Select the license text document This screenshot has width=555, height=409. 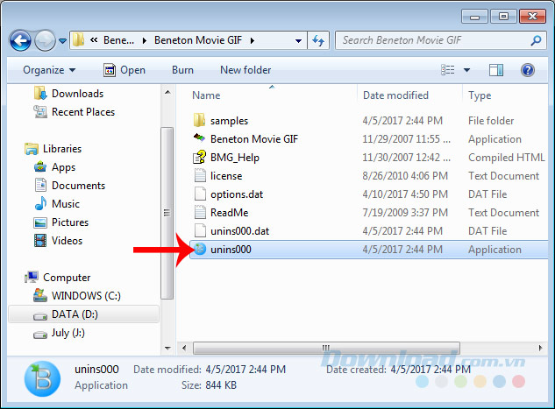226,176
